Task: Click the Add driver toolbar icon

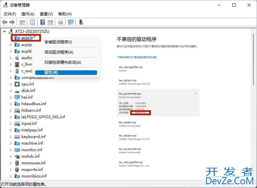Action: (81, 22)
